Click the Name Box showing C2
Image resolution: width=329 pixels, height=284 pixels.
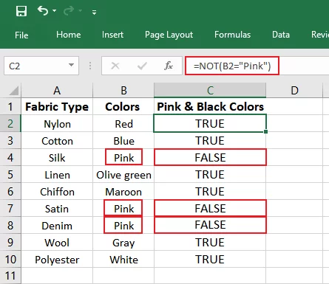pyautogui.click(x=41, y=66)
